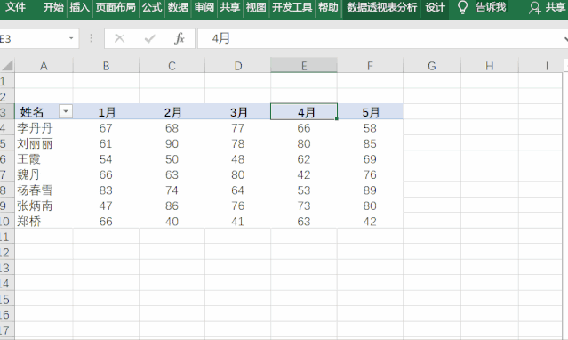The width and height of the screenshot is (568, 340).
Task: Click 刘丽丽's 2月 value 90
Action: point(172,143)
